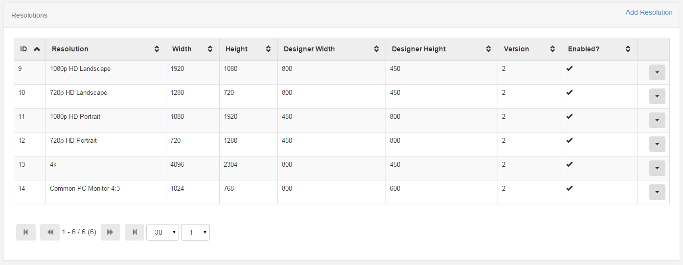Open row menu for 720p HD Portrait

657,144
